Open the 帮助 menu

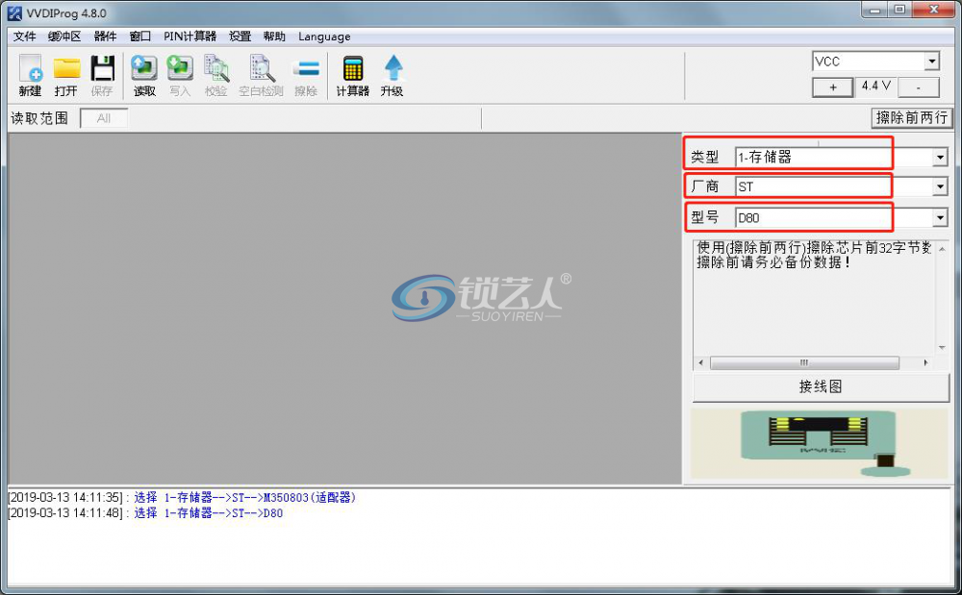click(x=274, y=37)
